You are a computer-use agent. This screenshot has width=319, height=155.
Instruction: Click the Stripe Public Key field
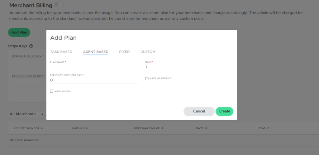29,63
